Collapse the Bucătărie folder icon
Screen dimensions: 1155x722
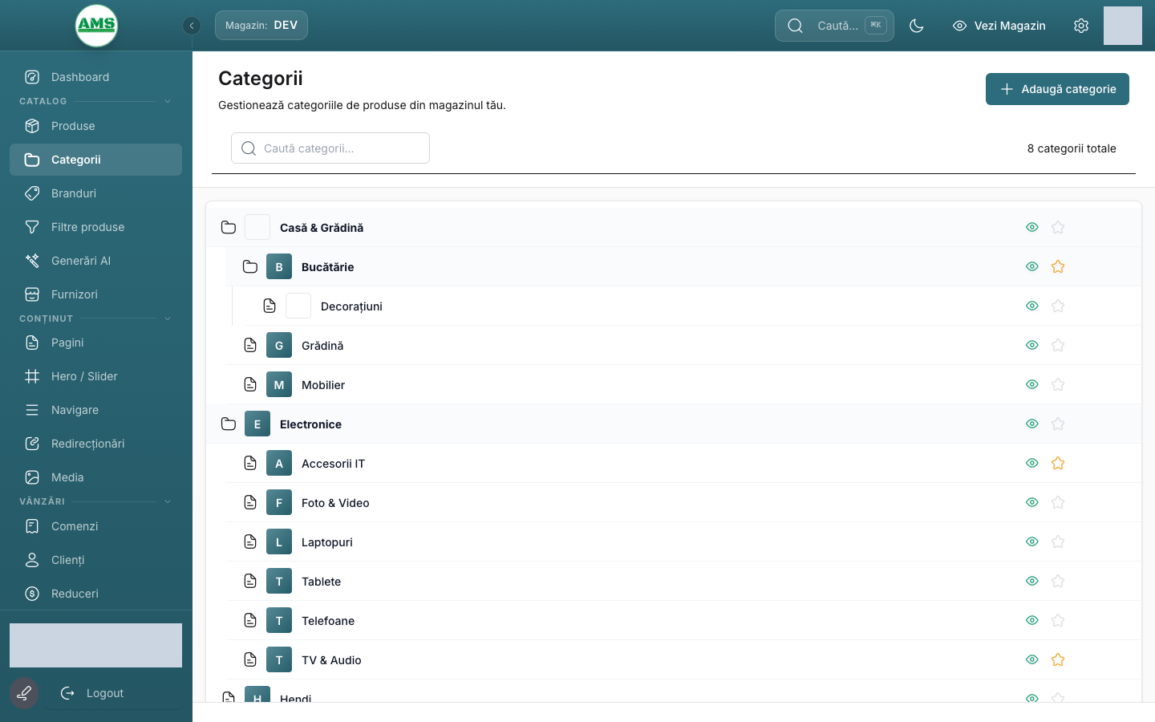point(250,267)
